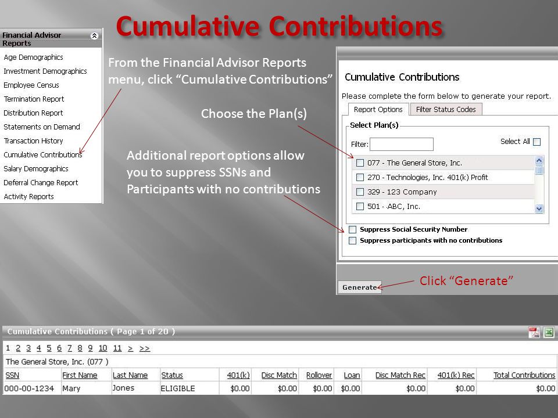Check the Select All checkbox
The image size is (558, 418).
click(536, 142)
